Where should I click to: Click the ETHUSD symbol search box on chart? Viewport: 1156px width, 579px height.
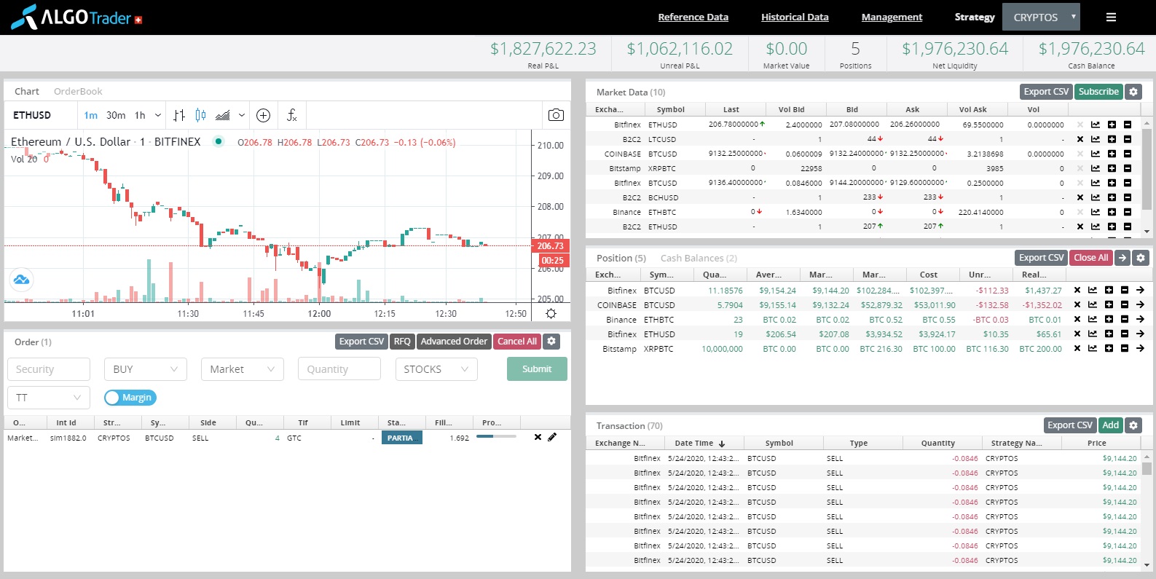coord(41,115)
